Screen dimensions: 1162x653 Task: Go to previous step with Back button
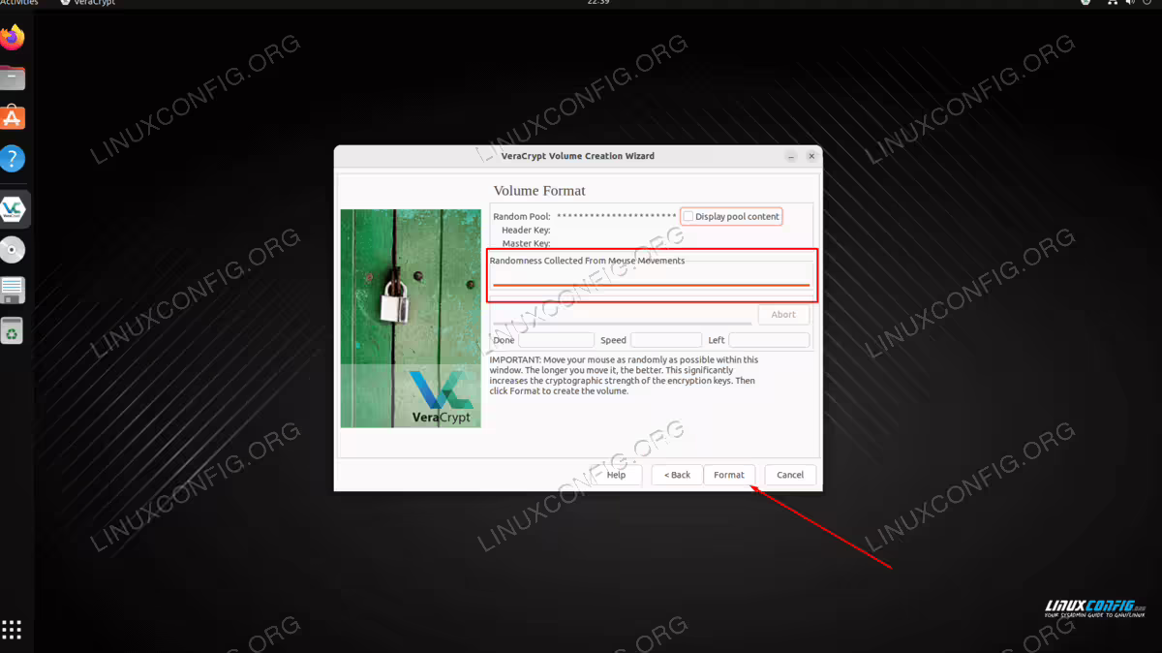tap(677, 475)
